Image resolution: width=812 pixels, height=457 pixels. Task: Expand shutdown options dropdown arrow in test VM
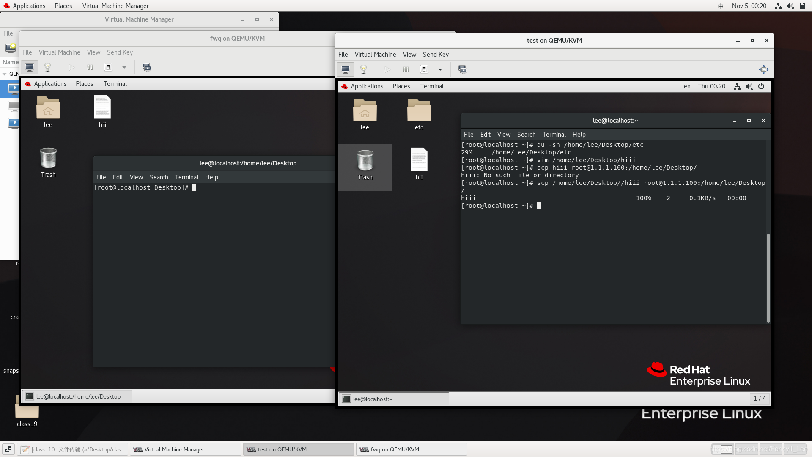[440, 69]
